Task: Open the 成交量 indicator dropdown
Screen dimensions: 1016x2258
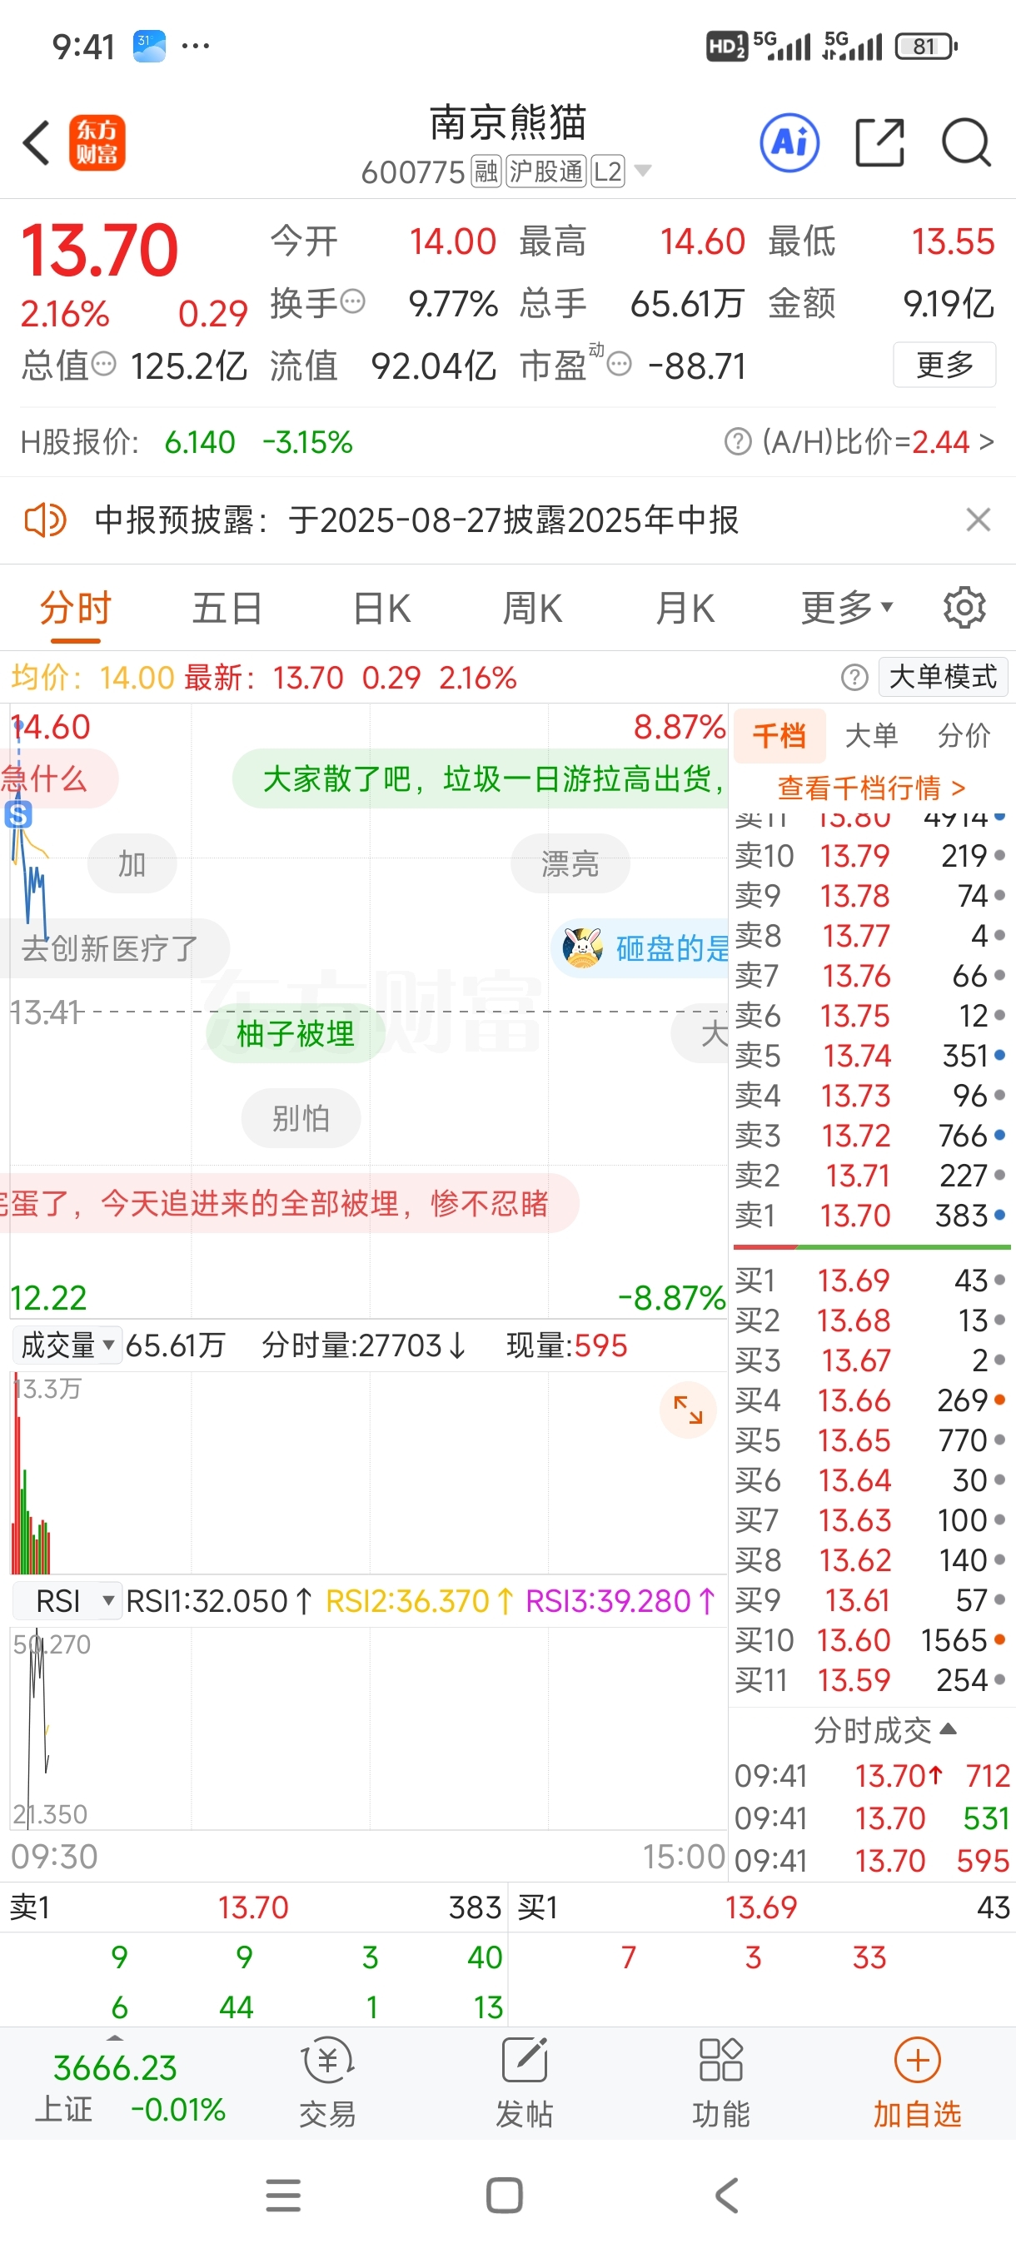Action: pos(67,1345)
